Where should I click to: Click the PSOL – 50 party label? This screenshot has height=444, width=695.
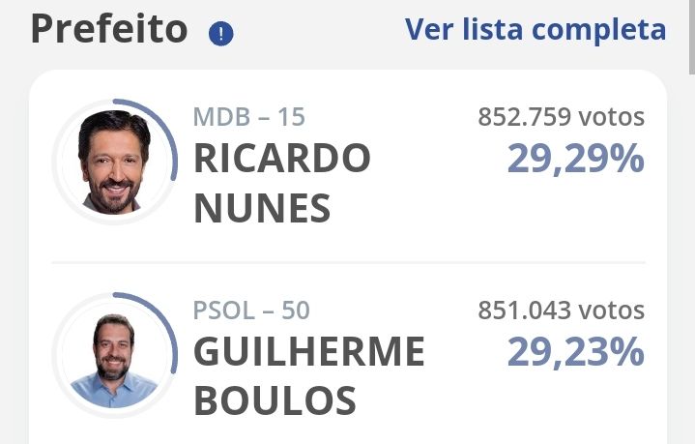[251, 311]
